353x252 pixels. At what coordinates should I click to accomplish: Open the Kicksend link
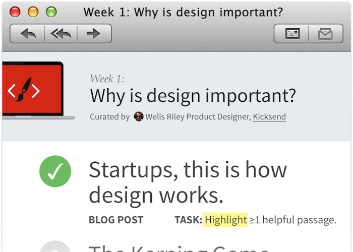click(269, 117)
